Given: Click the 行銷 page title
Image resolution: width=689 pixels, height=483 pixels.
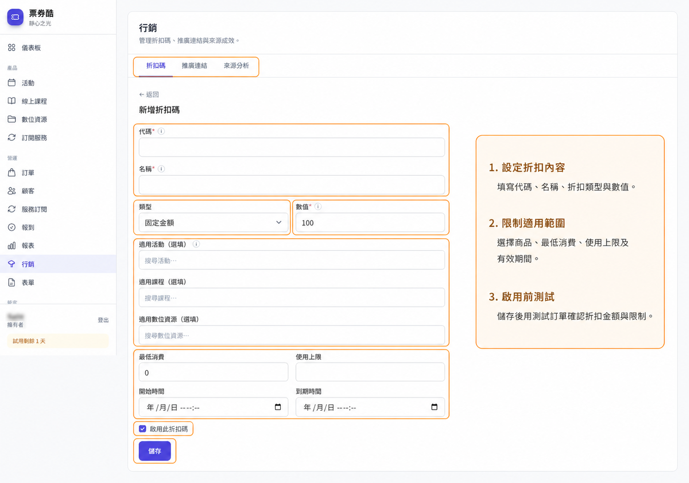Looking at the screenshot, I should pyautogui.click(x=148, y=28).
